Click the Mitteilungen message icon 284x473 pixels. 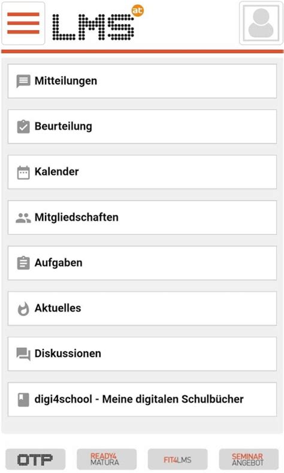23,81
